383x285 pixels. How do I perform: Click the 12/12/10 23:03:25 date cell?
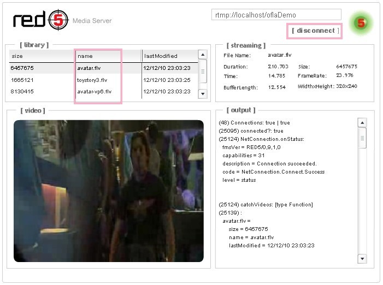(167, 80)
